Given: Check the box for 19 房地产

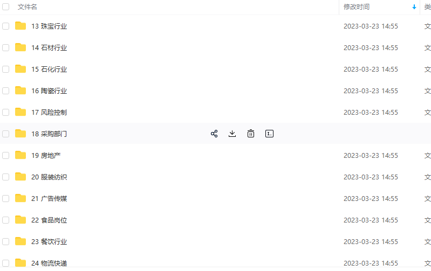Looking at the screenshot, I should [x=6, y=155].
